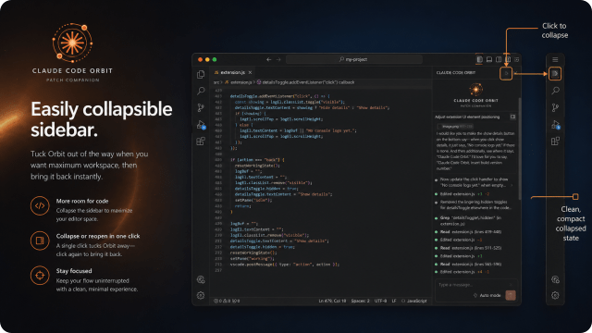Click the icon beside Adjust extension UI title
This screenshot has width=592, height=333.
[512, 117]
